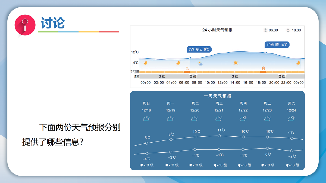Viewport: 326px width, 183px height.
Task: Click the sunrise icon next to 06:30
Action: pos(265,30)
